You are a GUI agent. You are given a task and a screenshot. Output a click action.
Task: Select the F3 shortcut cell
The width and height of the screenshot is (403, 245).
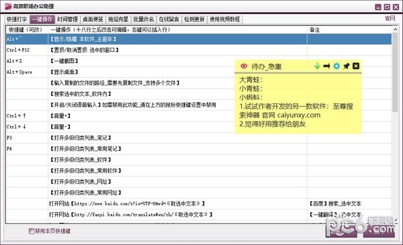tap(27, 138)
